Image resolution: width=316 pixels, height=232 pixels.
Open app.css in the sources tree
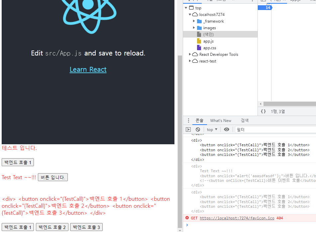[x=210, y=48]
